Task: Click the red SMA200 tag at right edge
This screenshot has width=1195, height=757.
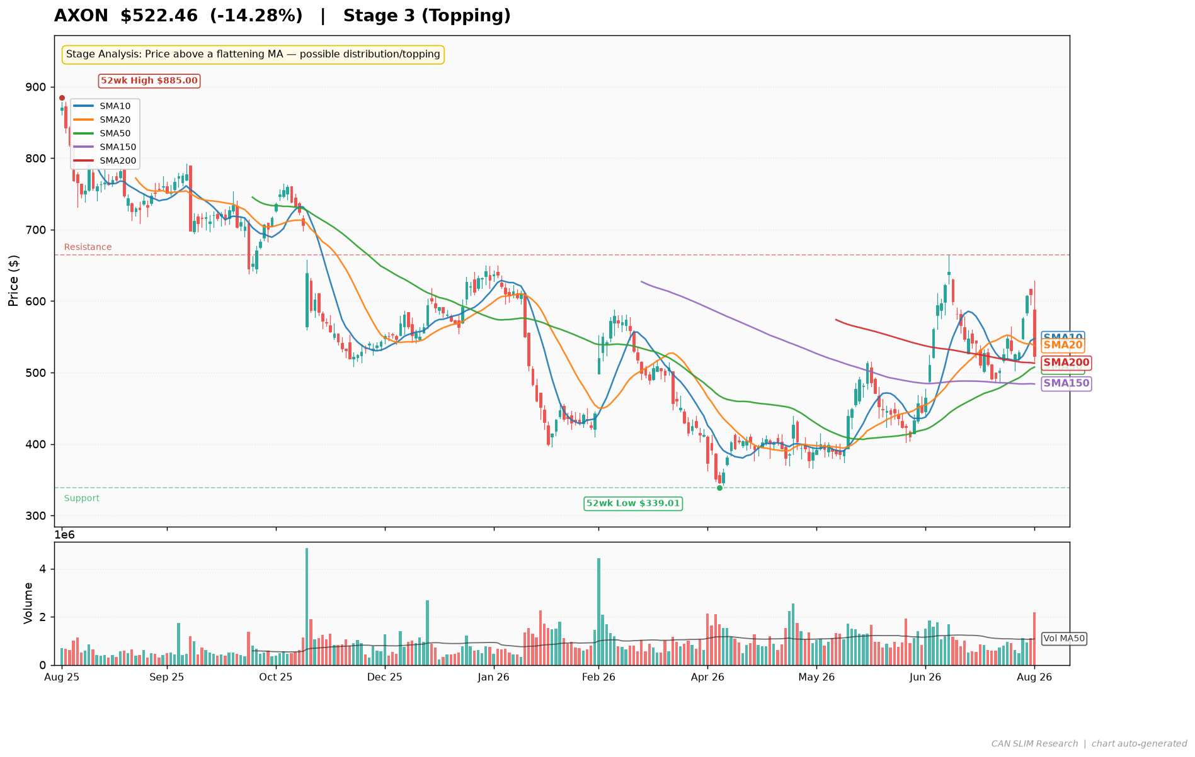Action: tap(1066, 362)
